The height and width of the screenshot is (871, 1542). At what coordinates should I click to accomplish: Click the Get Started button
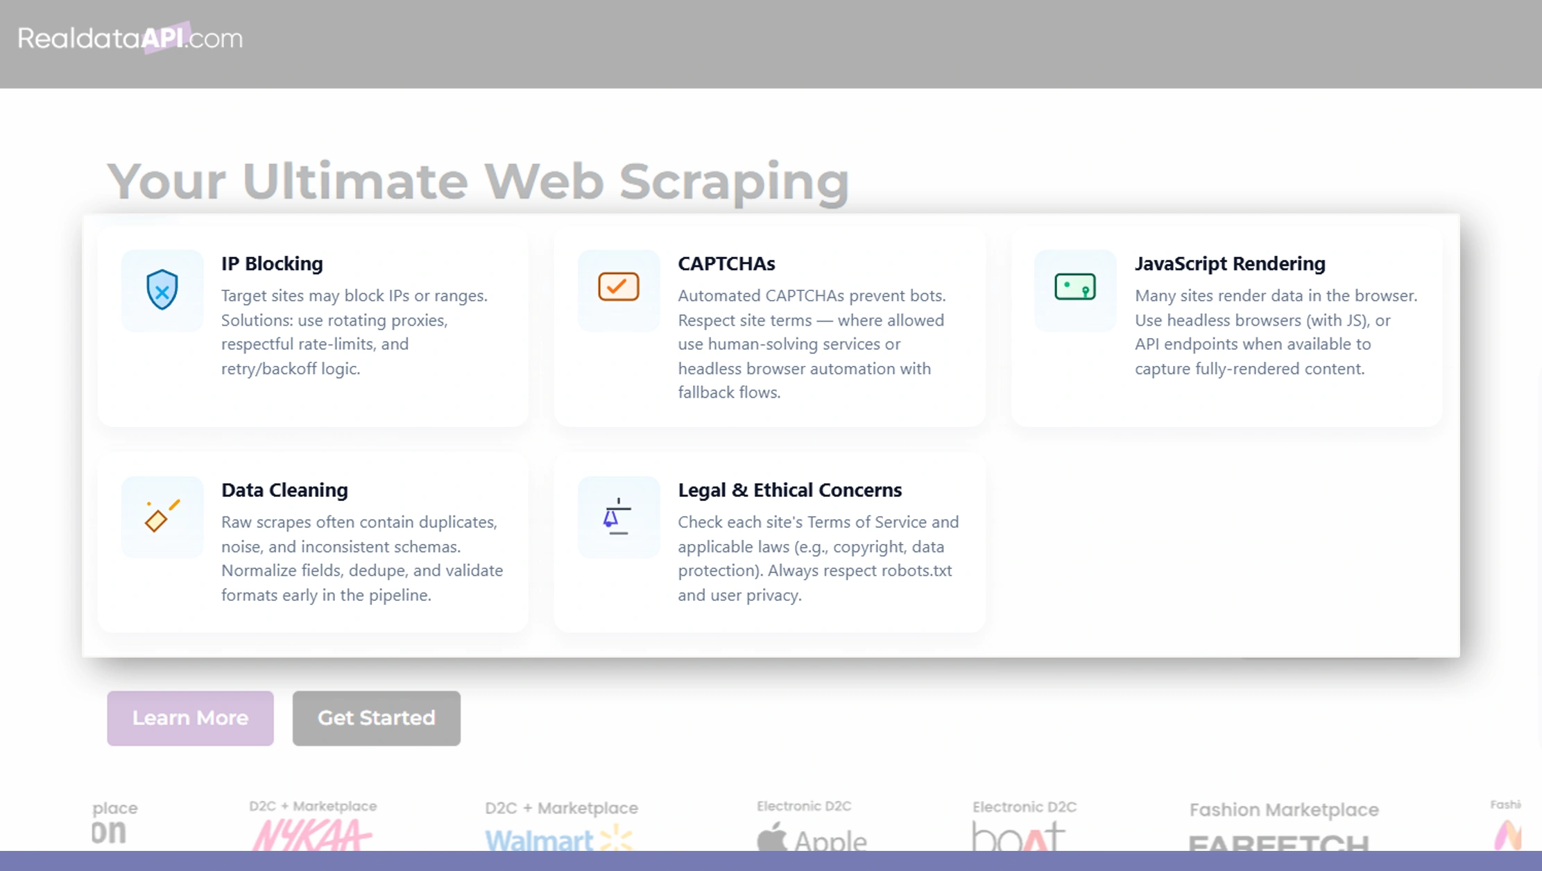pos(376,718)
